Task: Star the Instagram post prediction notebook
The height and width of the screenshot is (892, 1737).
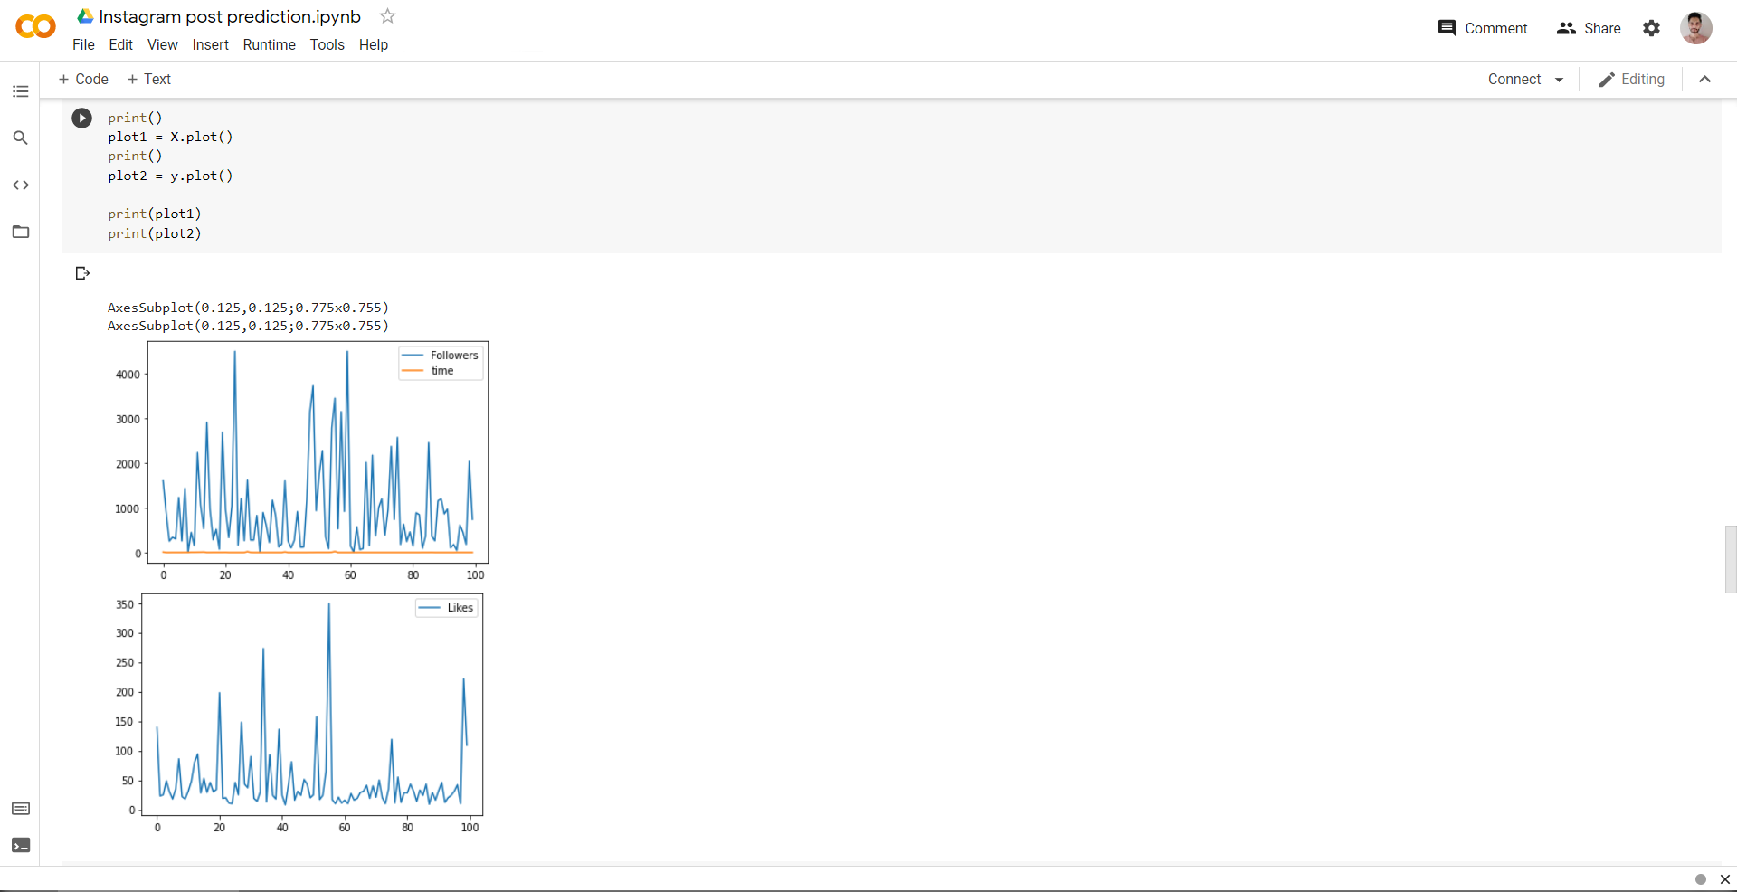Action: tap(387, 16)
